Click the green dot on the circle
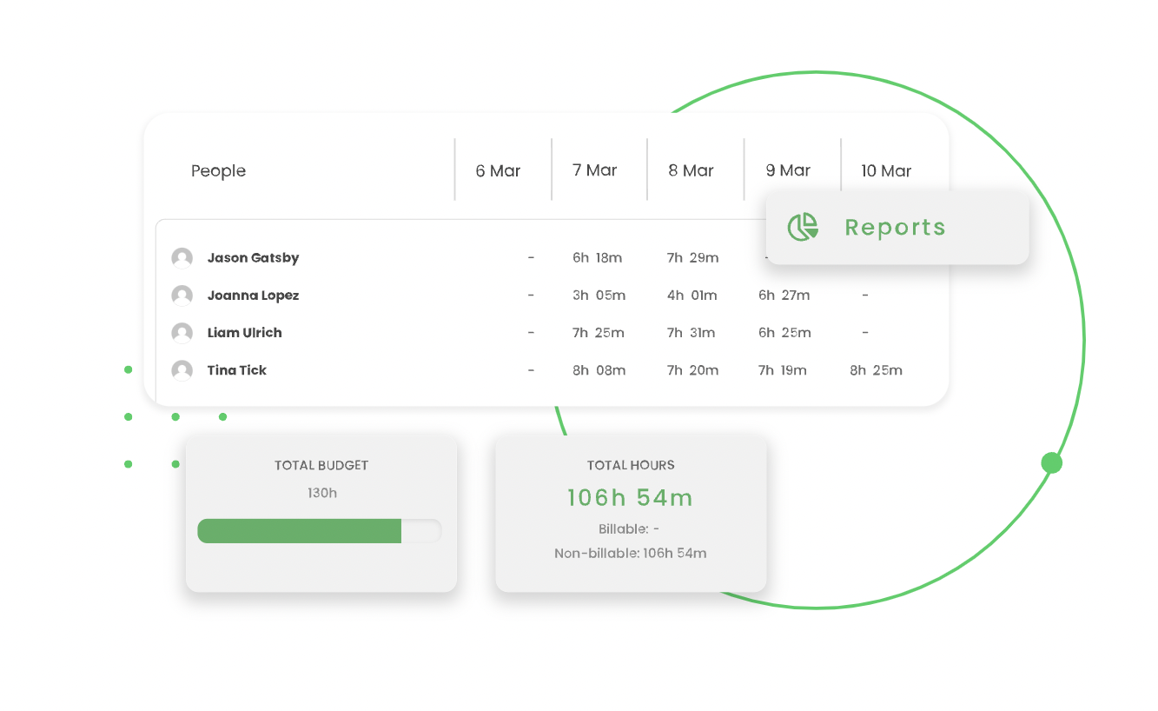This screenshot has height=711, width=1158. pos(1051,462)
